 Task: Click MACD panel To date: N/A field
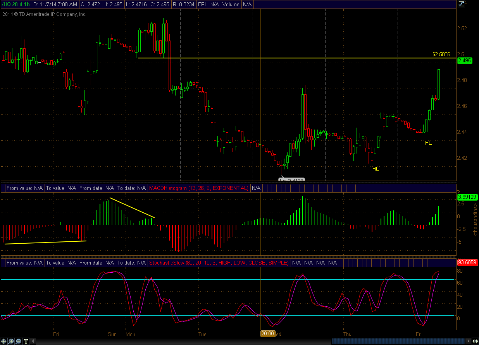[x=131, y=188]
